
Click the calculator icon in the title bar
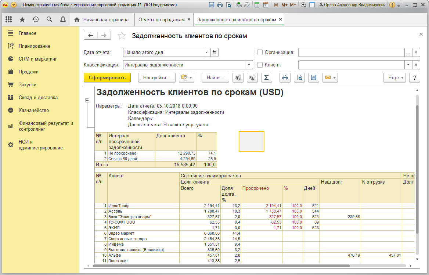(257, 5)
